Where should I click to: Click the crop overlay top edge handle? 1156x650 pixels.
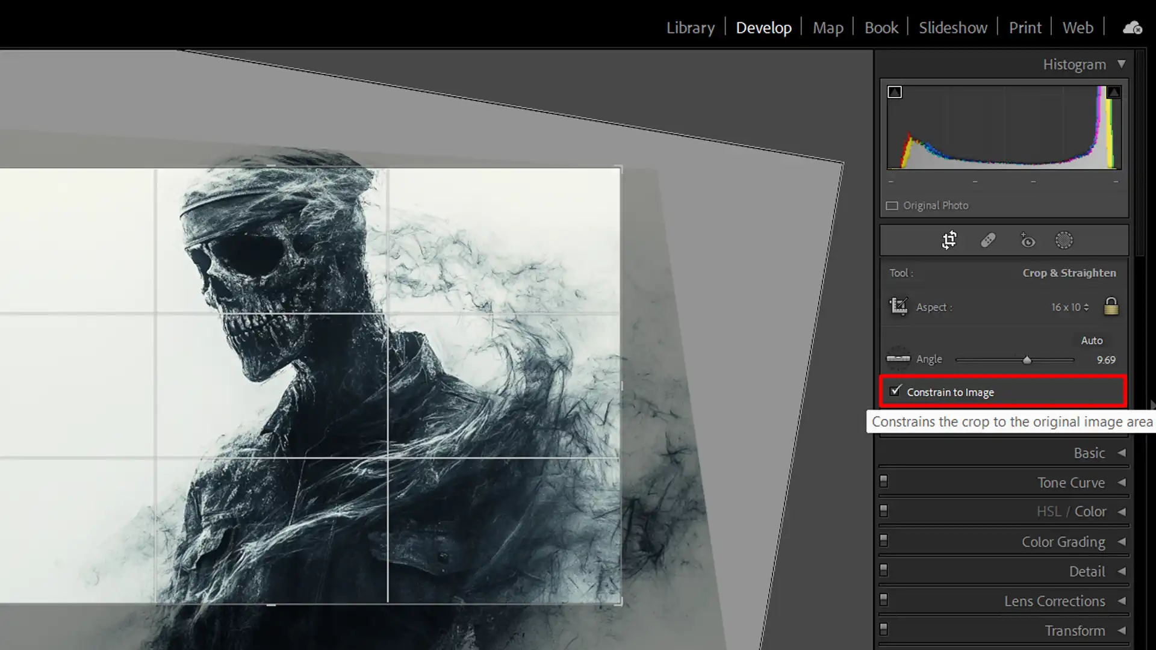271,166
